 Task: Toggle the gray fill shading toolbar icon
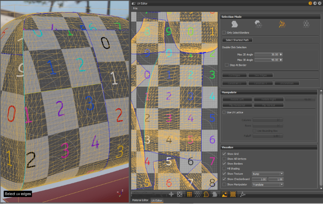coord(215,194)
